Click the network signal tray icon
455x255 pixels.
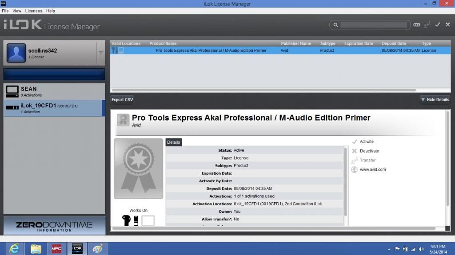(413, 249)
